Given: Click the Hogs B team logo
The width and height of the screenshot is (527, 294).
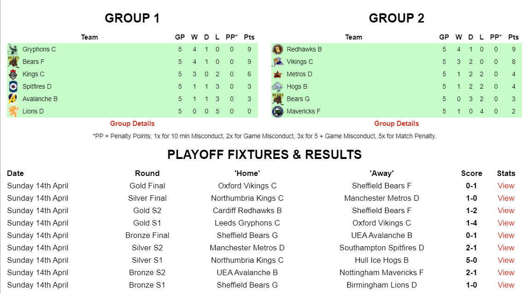Looking at the screenshot, I should 277,86.
